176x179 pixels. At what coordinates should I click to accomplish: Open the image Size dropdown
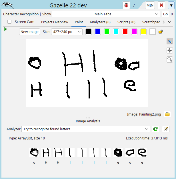(x=67, y=32)
